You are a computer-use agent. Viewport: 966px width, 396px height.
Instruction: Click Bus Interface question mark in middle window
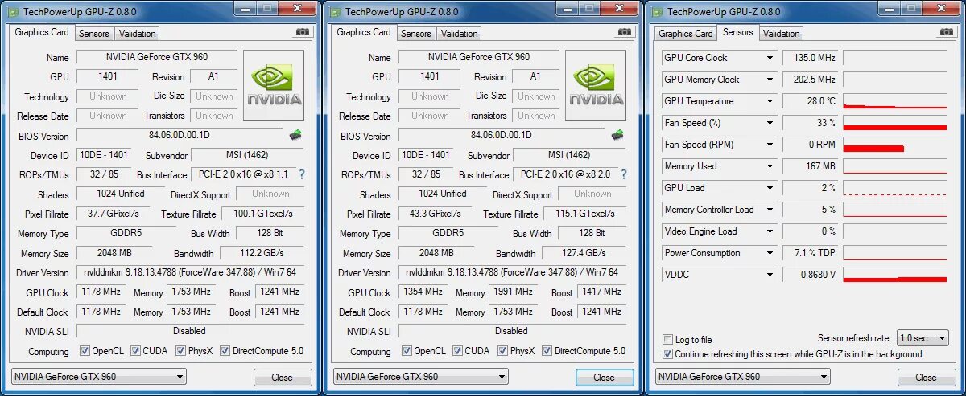(624, 174)
